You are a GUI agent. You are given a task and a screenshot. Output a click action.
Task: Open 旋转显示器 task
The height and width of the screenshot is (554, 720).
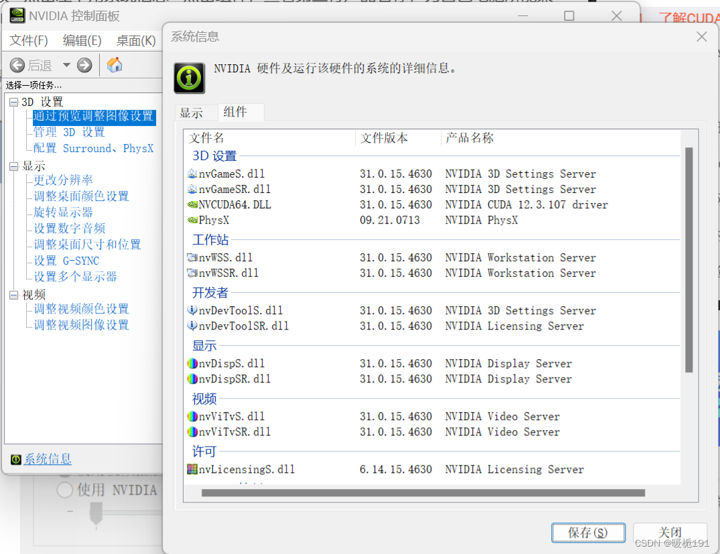(63, 212)
